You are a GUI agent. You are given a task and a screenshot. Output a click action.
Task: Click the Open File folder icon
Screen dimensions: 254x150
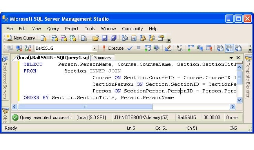pos(96,38)
